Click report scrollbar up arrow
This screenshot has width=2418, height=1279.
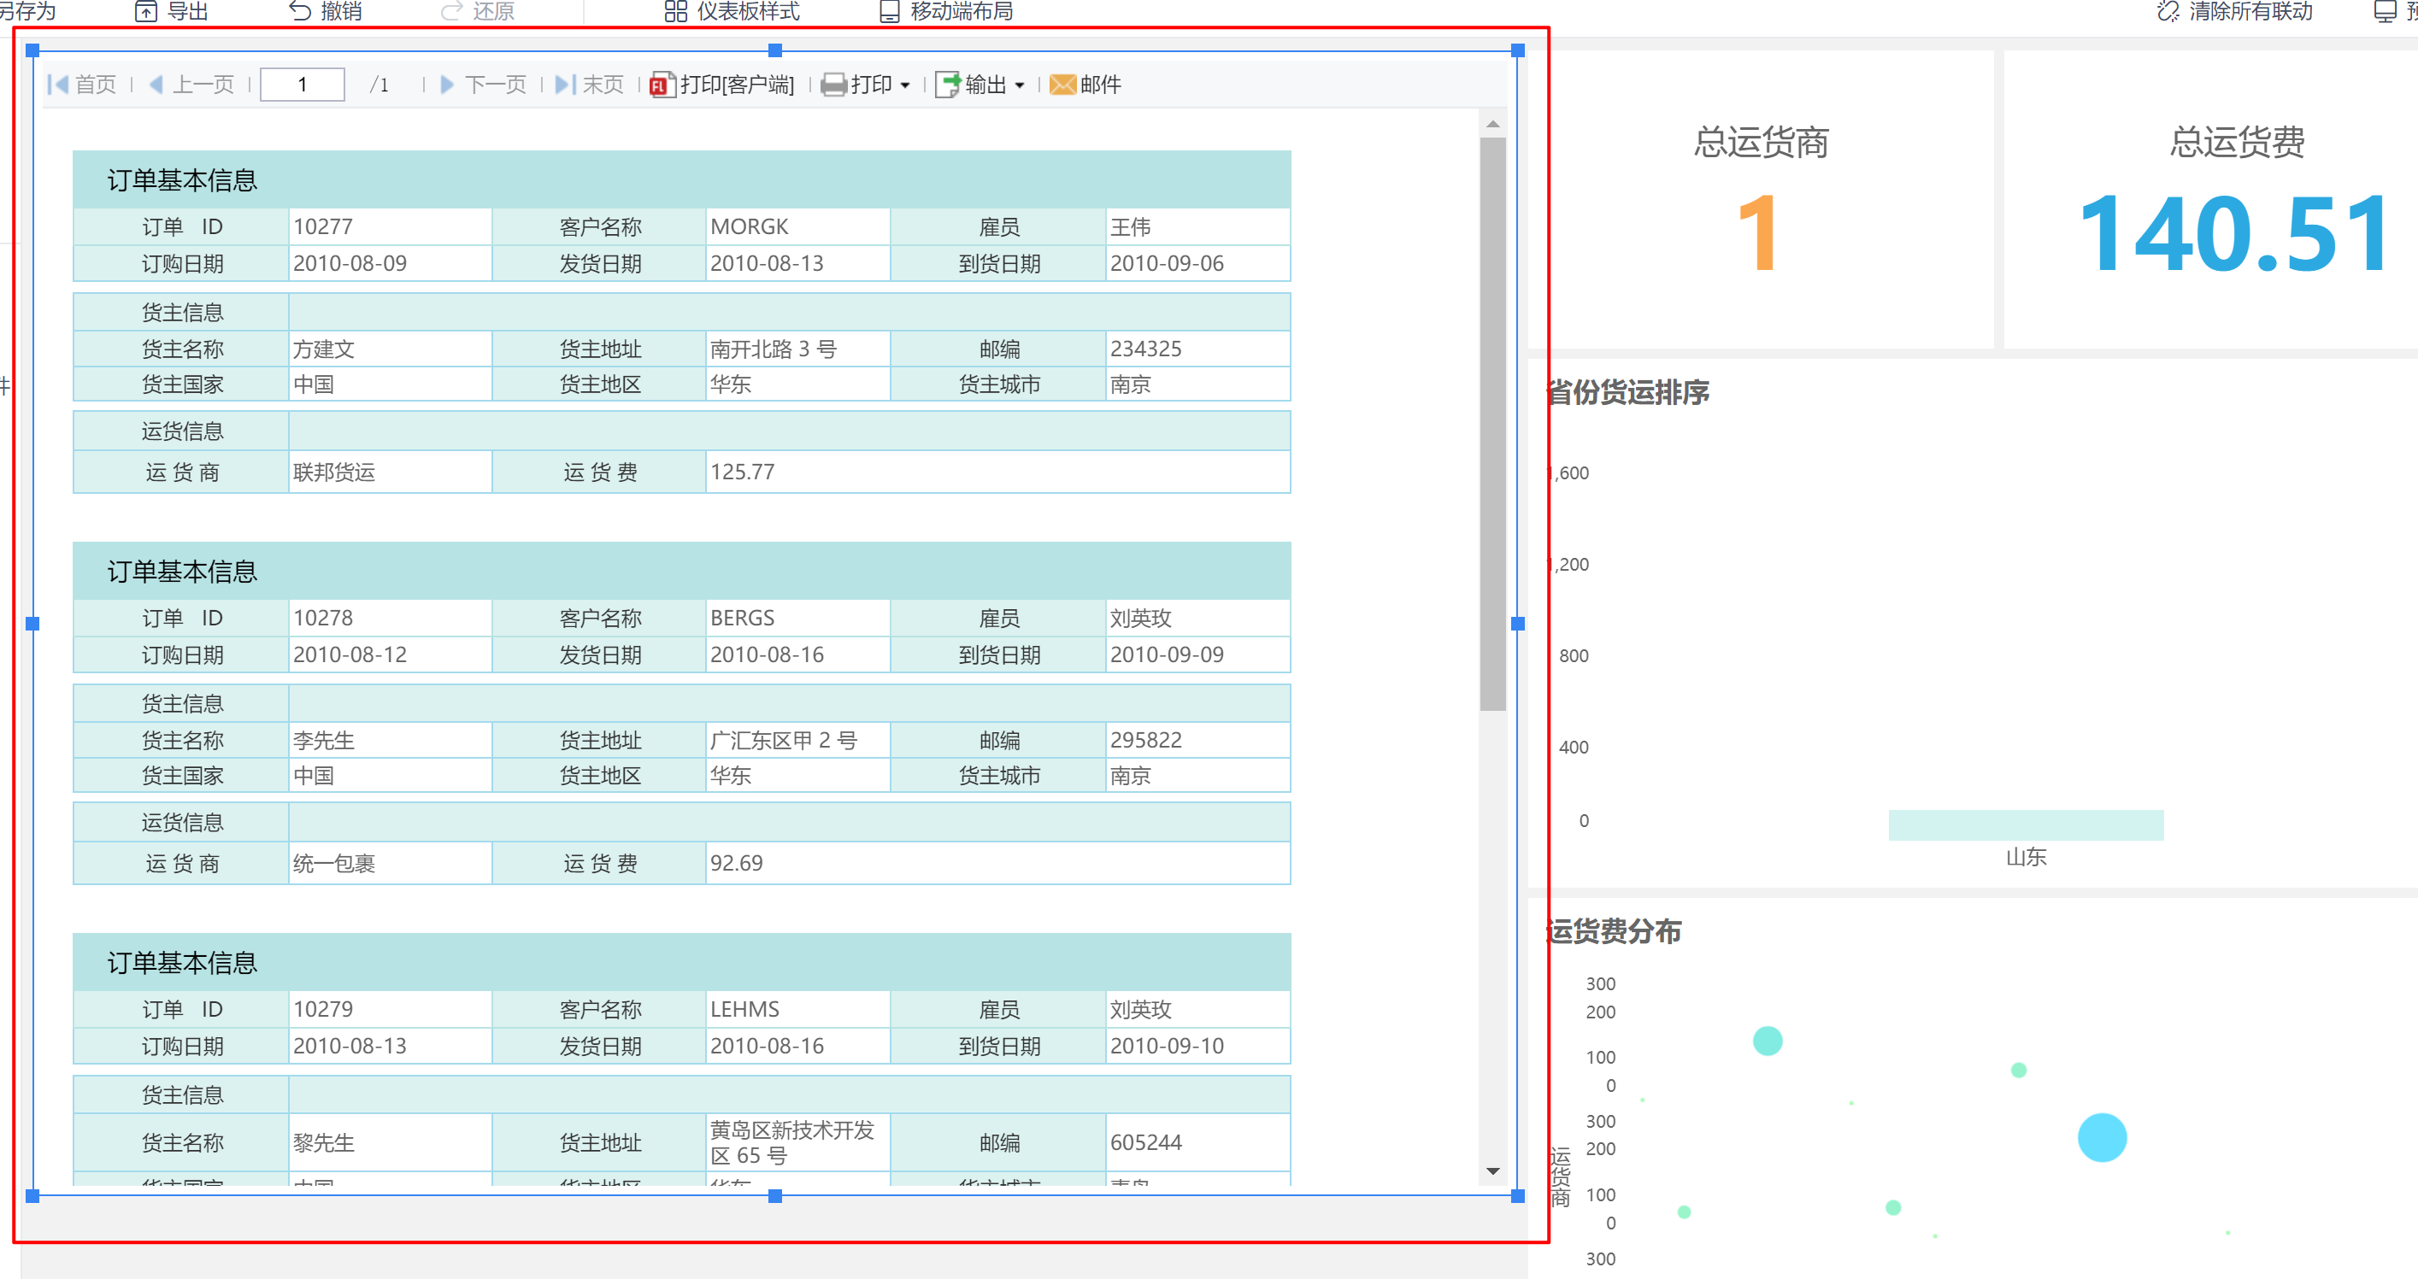pyautogui.click(x=1492, y=124)
